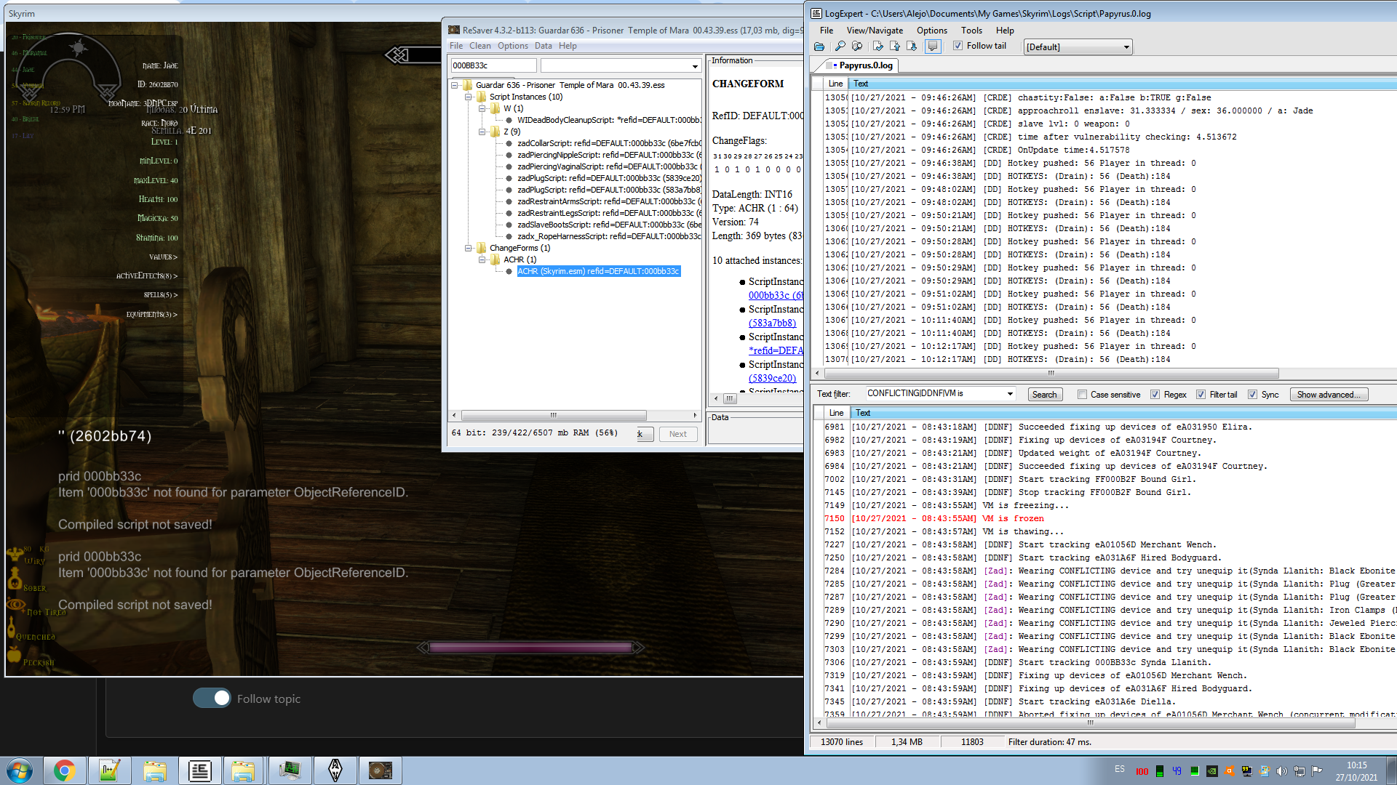Image resolution: width=1397 pixels, height=785 pixels.
Task: Collapse the W (1) tree node
Action: coord(482,108)
